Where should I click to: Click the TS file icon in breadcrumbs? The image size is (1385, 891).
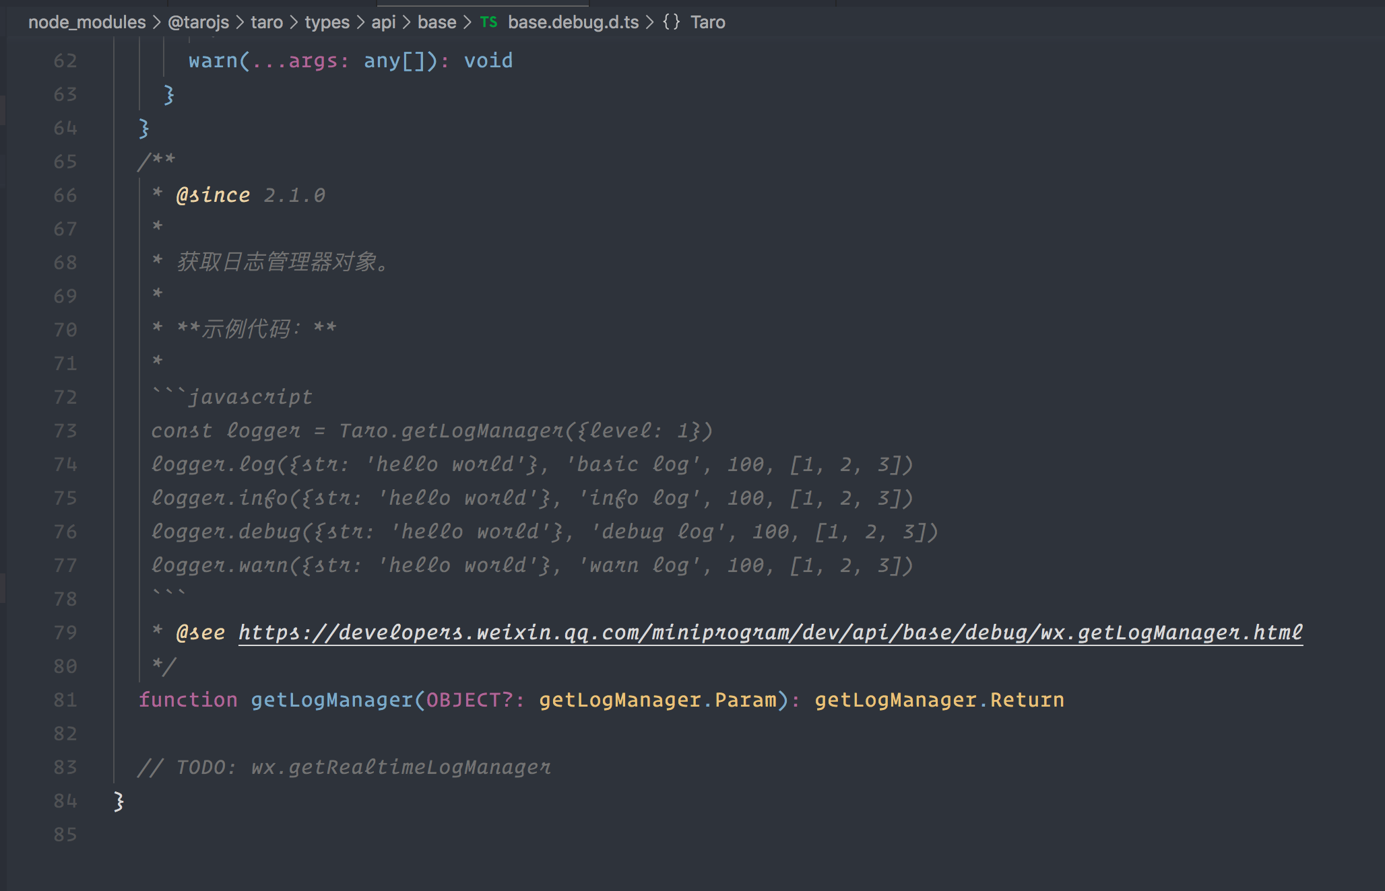[x=489, y=22]
